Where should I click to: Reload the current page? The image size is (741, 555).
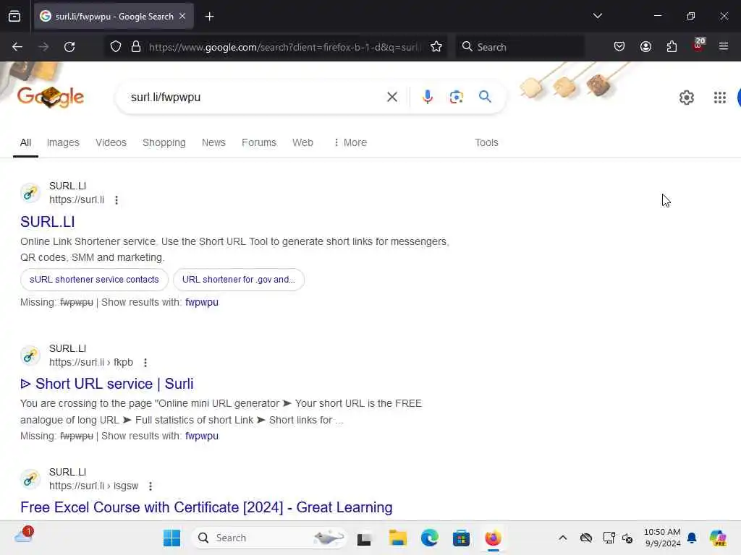pos(69,47)
